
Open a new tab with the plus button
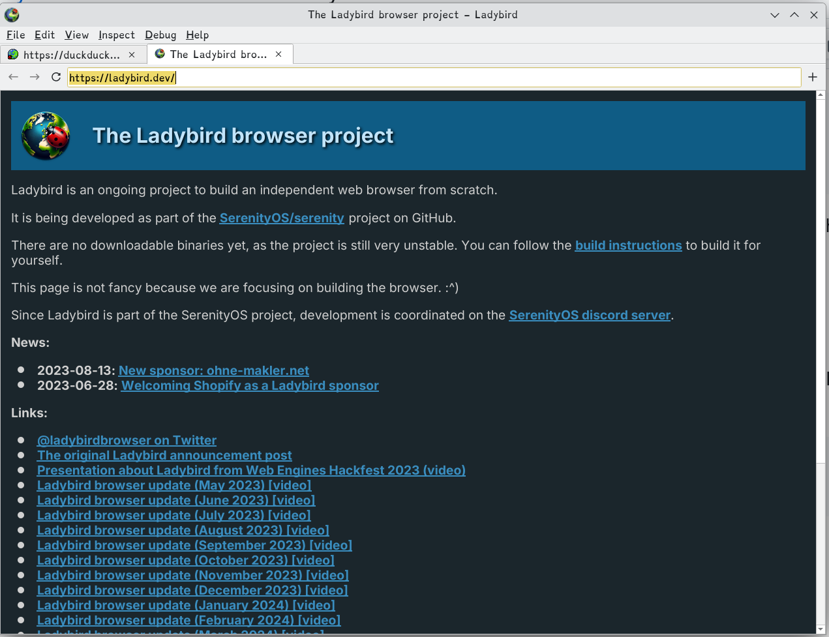click(x=813, y=77)
